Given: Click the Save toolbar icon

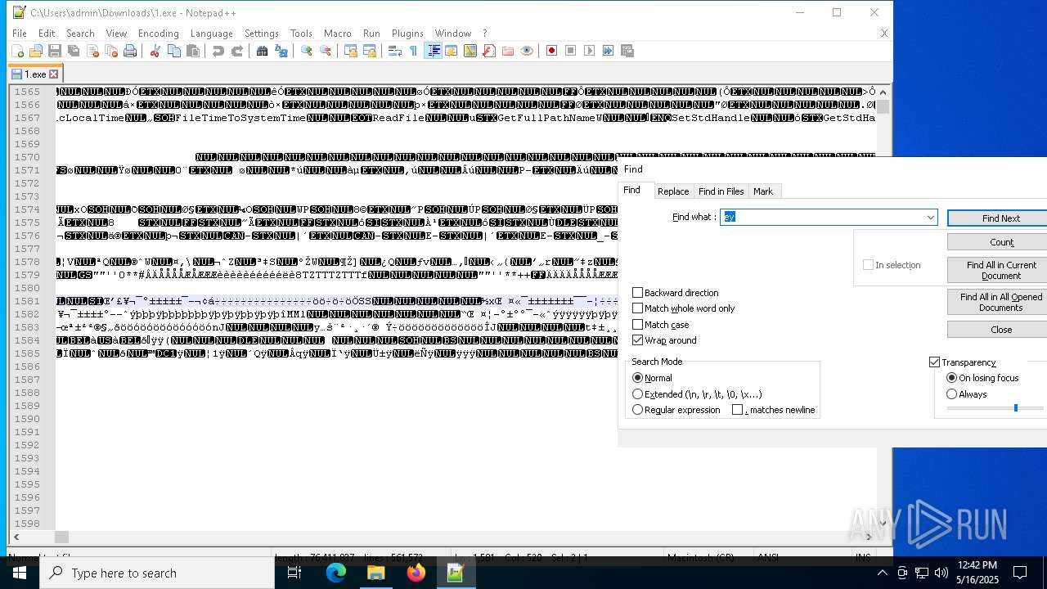Looking at the screenshot, I should 55,51.
